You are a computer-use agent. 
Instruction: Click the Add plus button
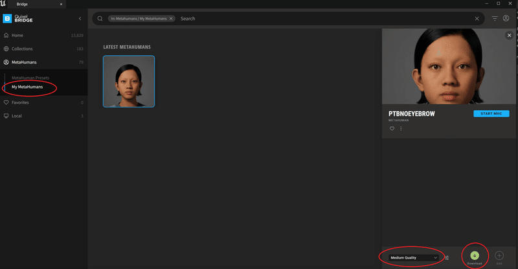[x=499, y=256]
